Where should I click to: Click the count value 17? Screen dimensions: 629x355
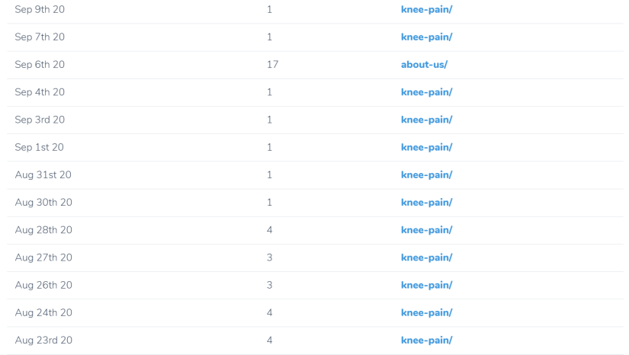pyautogui.click(x=272, y=65)
